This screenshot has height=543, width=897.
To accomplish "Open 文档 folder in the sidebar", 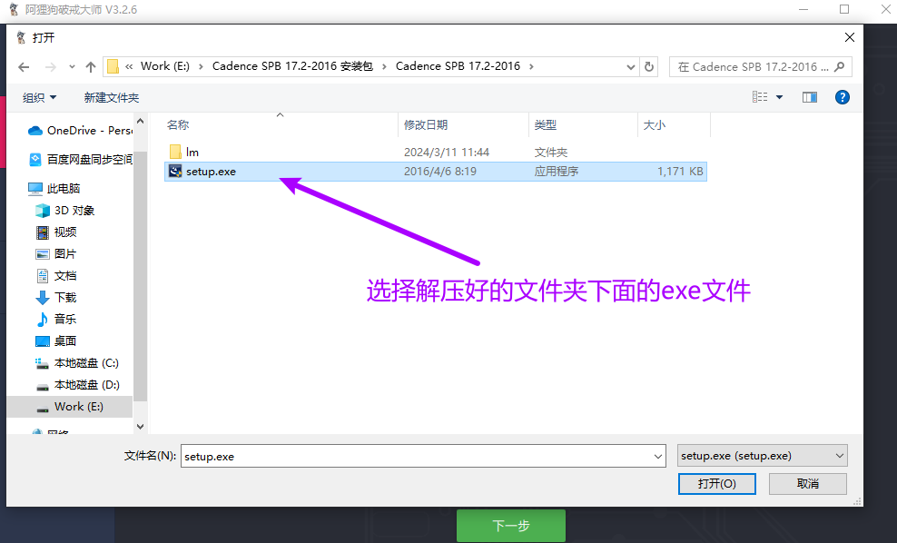I will click(x=56, y=276).
